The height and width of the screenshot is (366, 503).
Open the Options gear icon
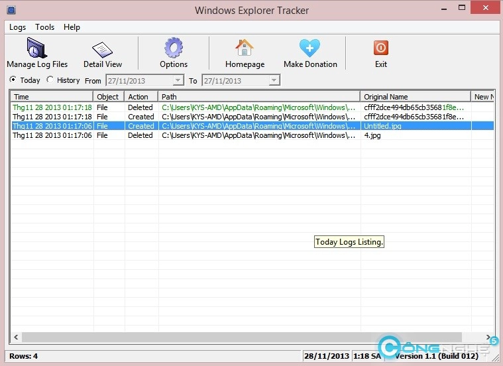point(174,48)
